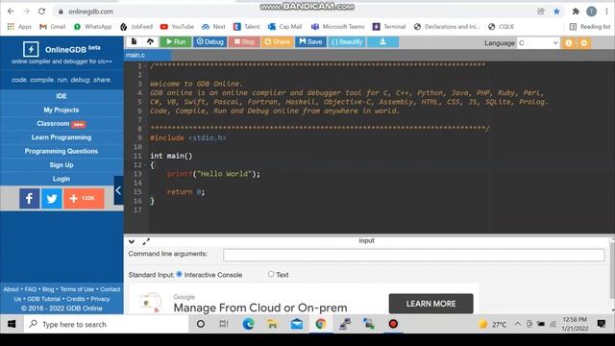Open browser extensions puzzle icon
The height and width of the screenshot is (346, 615).
576,12
